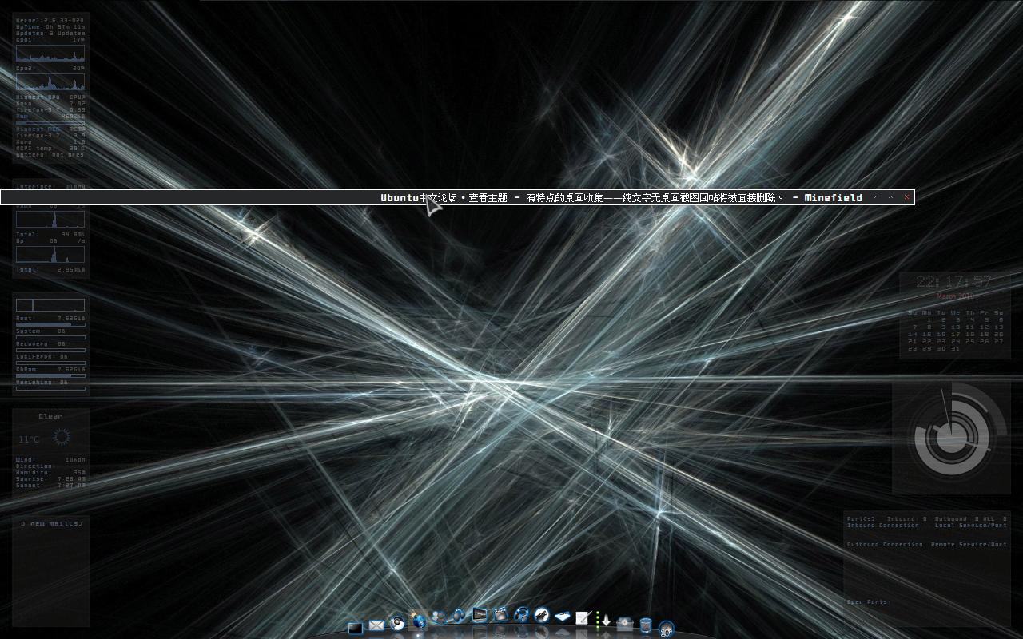Image resolution: width=1023 pixels, height=639 pixels.
Task: Click the white download arrow dock icon
Action: (606, 620)
